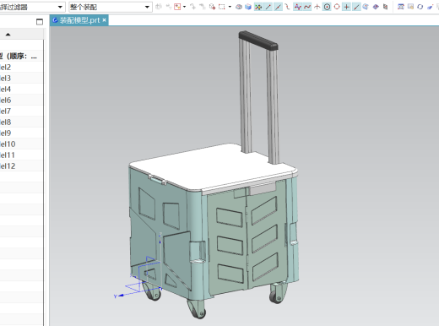Viewport: 439px width, 326px height.
Task: Click the blue 3D cube icon
Action: pyautogui.click(x=248, y=7)
